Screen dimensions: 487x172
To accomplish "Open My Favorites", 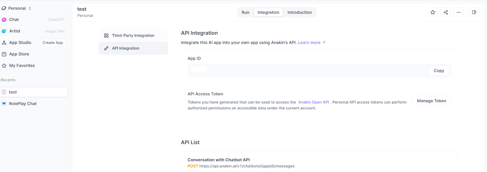I will (22, 66).
